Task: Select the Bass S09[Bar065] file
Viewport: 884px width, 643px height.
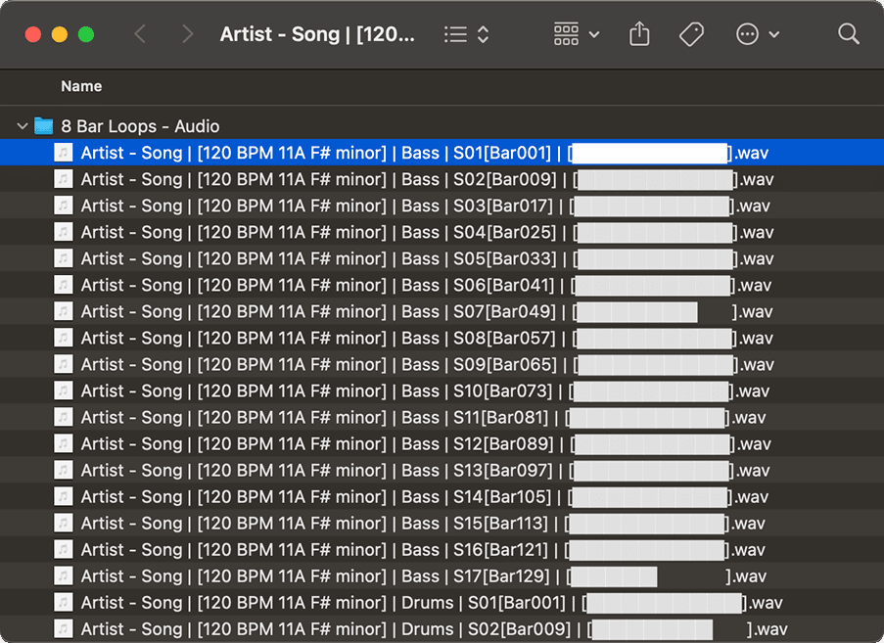Action: tap(392, 364)
